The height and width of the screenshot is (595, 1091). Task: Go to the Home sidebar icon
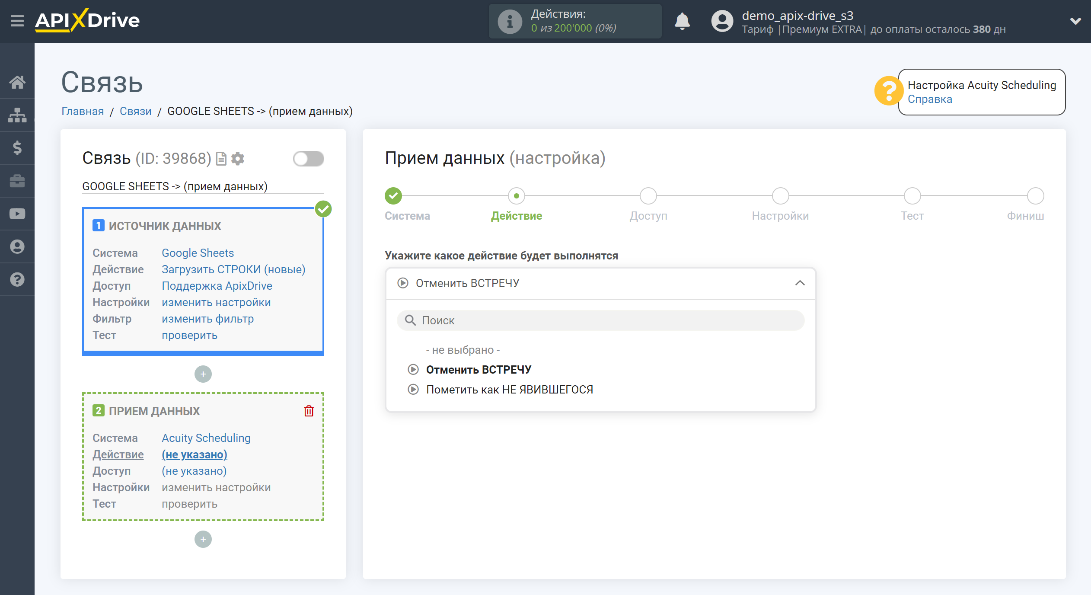[x=17, y=82]
